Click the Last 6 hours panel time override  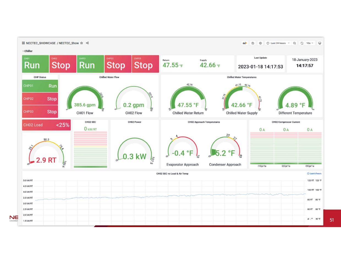tap(314, 174)
